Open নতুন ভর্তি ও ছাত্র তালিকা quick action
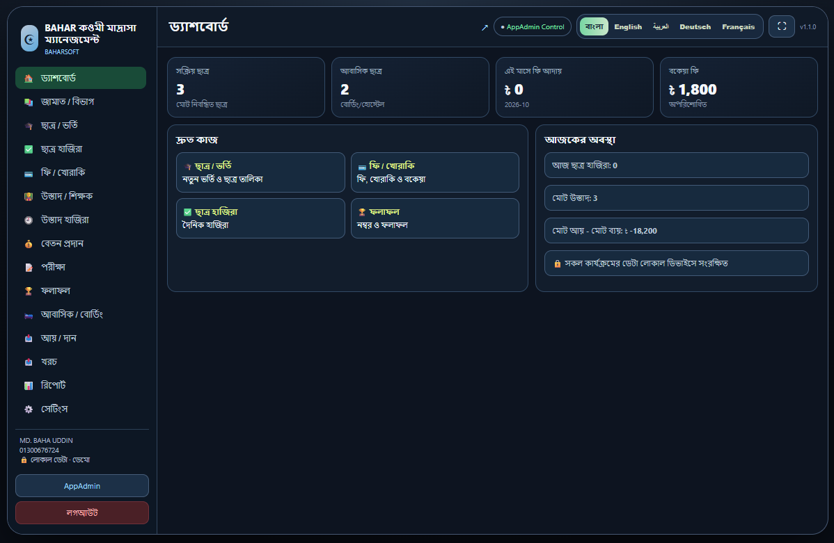 point(260,172)
